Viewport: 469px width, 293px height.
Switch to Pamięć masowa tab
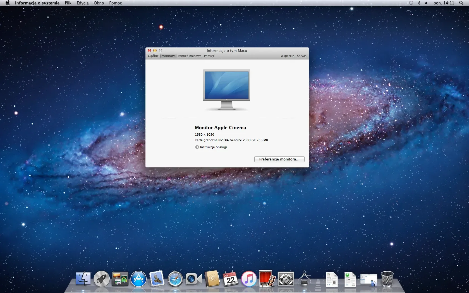pos(190,56)
